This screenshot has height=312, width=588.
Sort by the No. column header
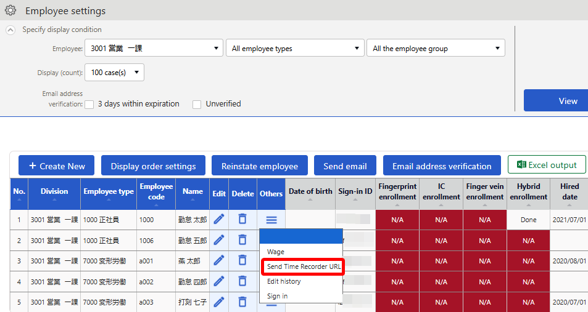tap(19, 194)
